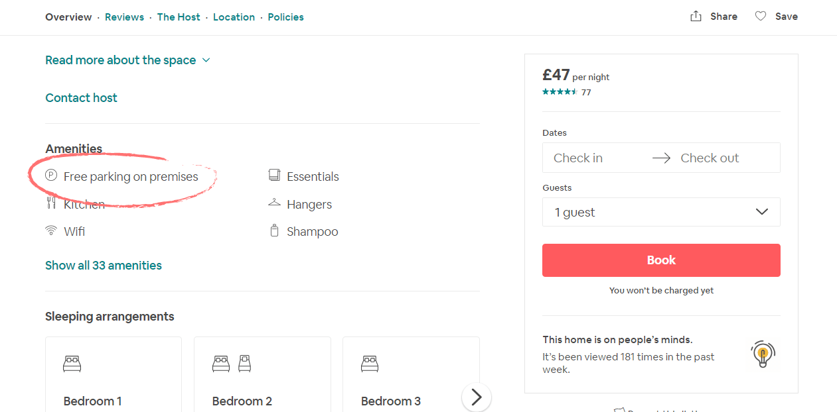The width and height of the screenshot is (837, 412).
Task: Select the Check out date field
Action: [710, 158]
